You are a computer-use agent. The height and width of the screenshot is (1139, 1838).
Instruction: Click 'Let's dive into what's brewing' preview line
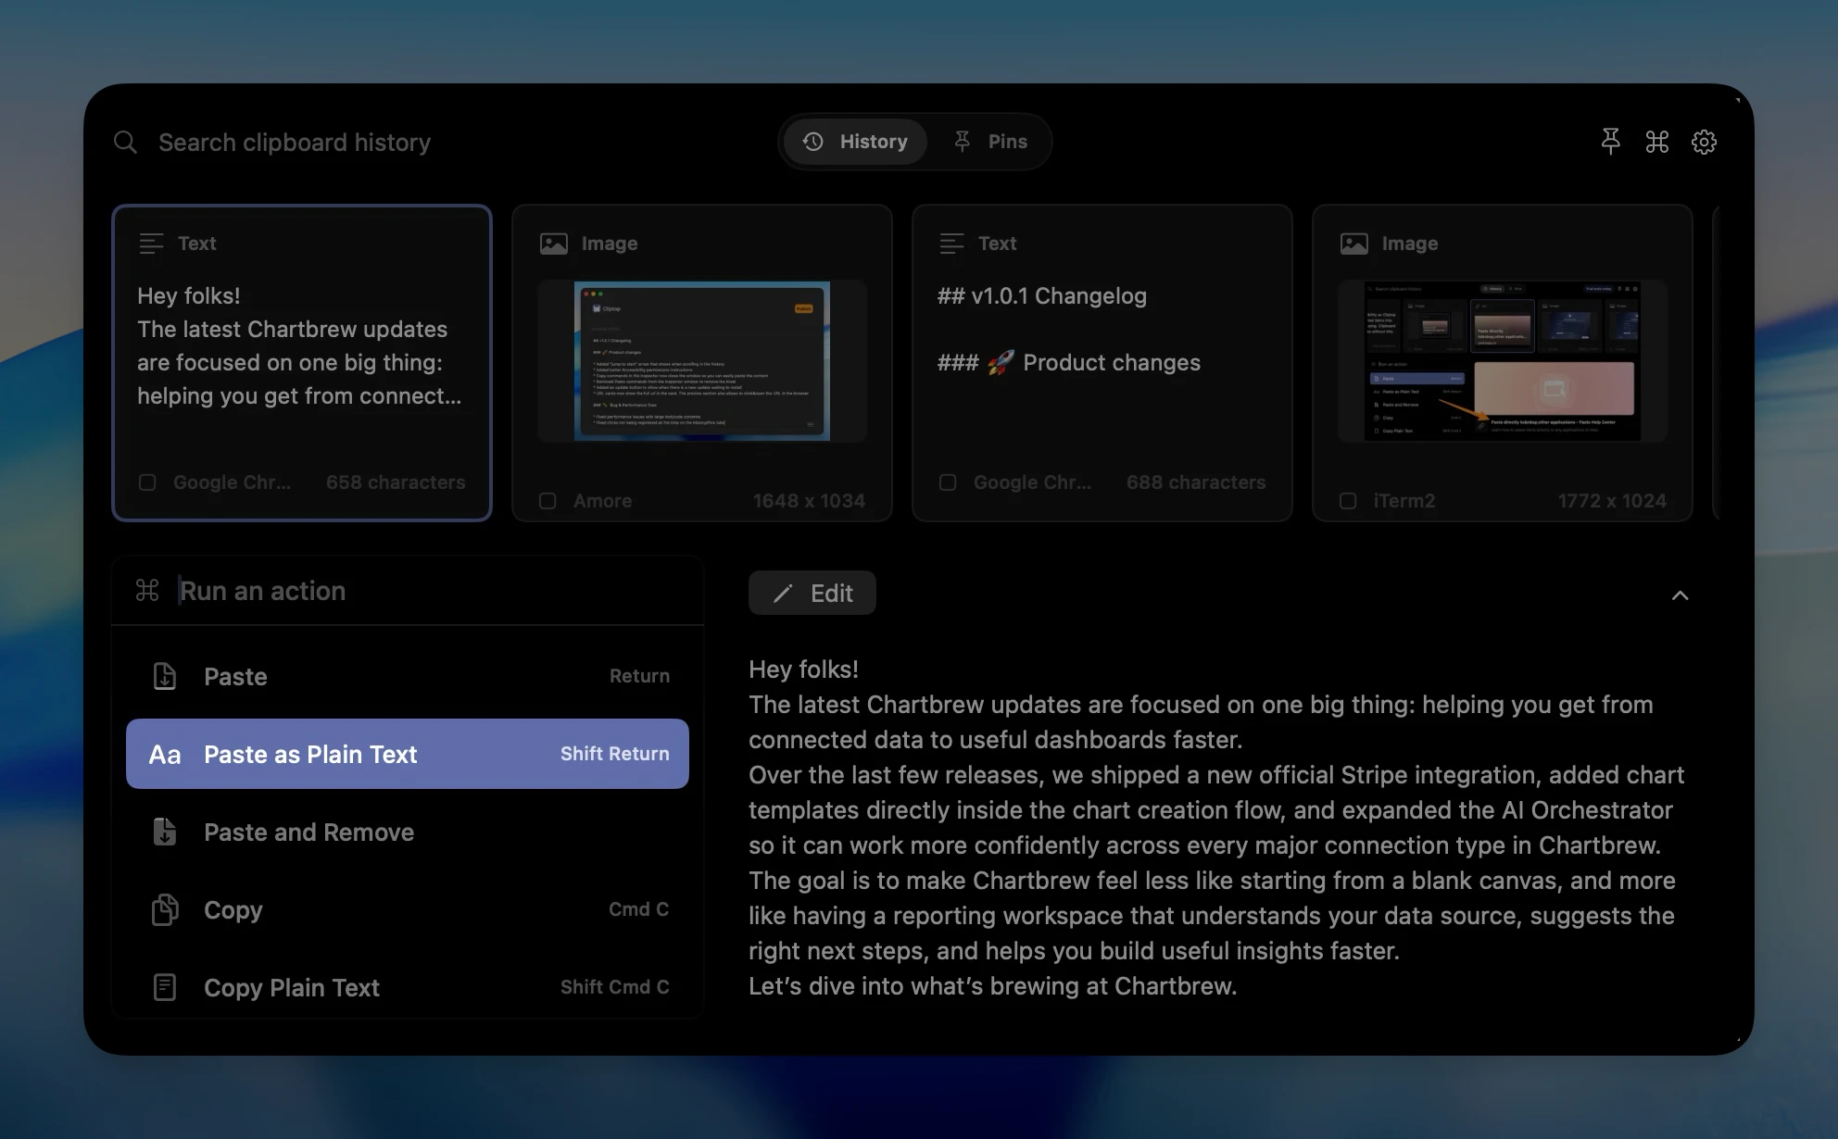click(x=992, y=986)
